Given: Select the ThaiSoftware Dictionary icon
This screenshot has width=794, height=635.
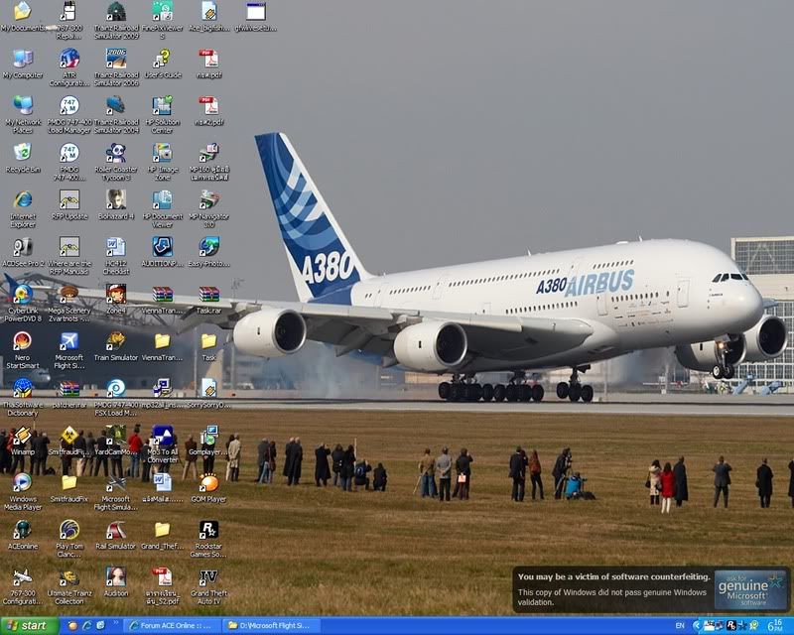Looking at the screenshot, I should tap(22, 397).
